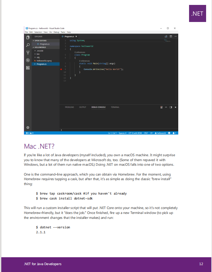This screenshot has height=272, width=212.
Task: Open the View menu
Action: pos(46,32)
